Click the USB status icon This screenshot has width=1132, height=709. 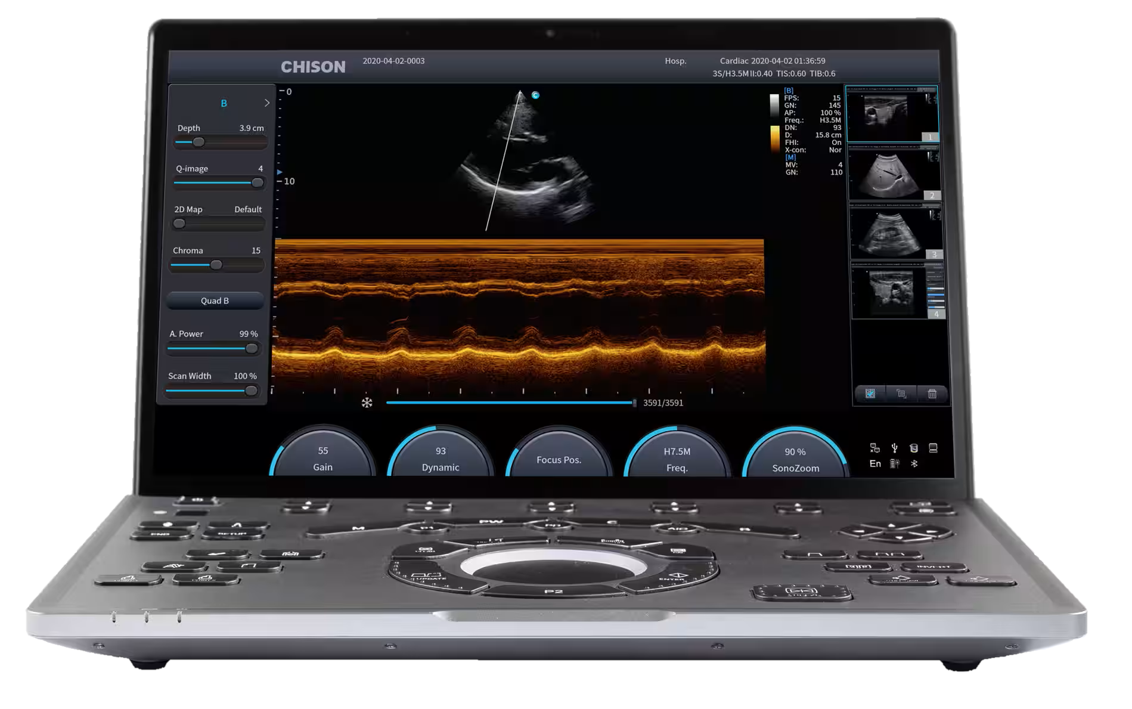(x=894, y=448)
